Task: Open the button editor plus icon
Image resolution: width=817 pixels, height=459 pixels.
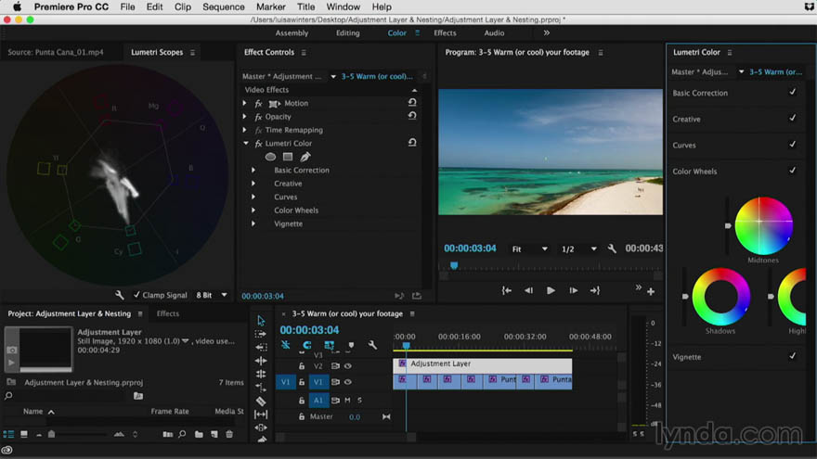Action: pos(651,292)
